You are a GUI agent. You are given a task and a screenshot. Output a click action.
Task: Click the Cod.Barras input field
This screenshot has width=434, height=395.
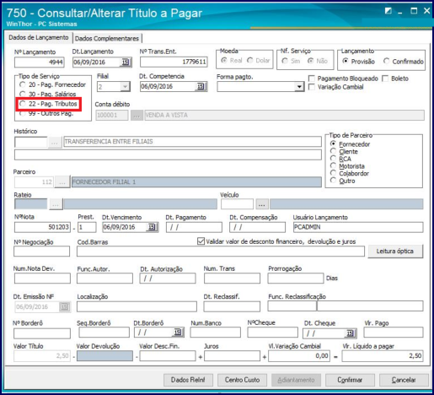(x=221, y=252)
